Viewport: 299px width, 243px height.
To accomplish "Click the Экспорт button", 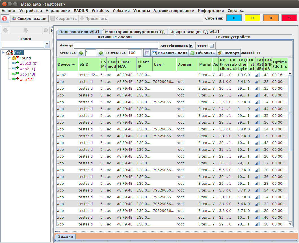I will [x=228, y=53].
